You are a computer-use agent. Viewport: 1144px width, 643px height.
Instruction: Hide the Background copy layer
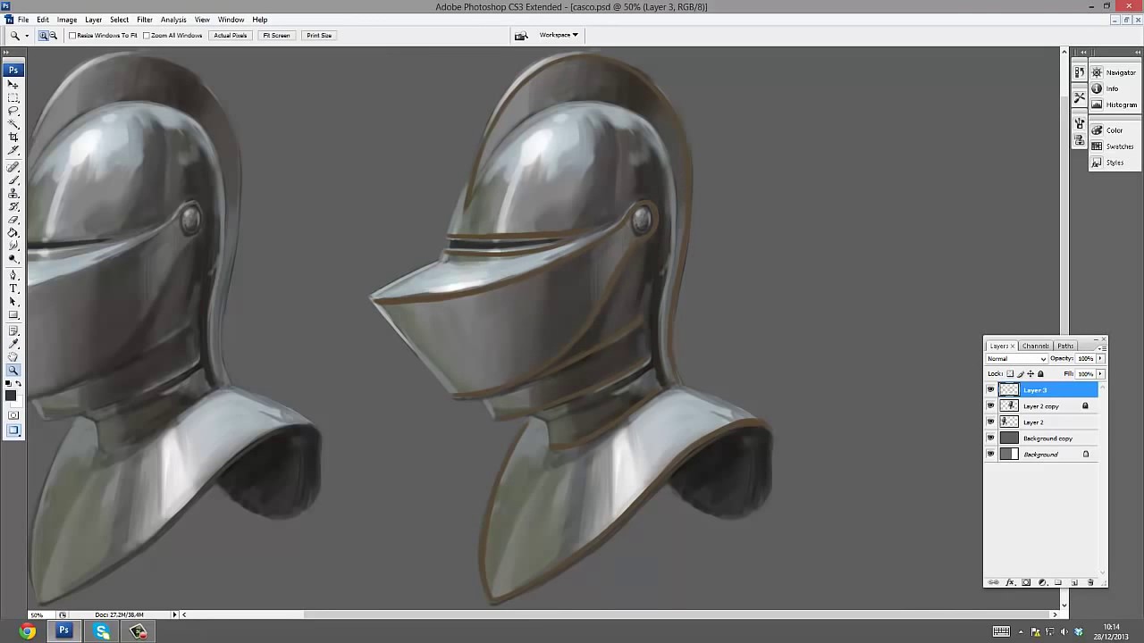click(x=990, y=438)
